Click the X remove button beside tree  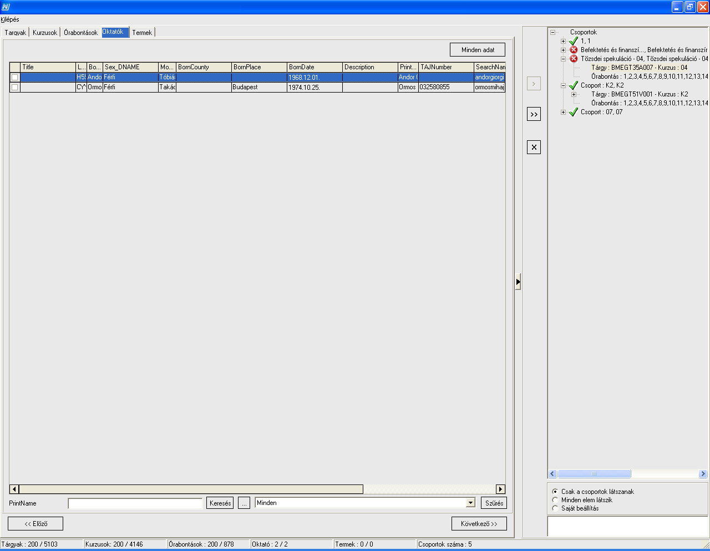(534, 147)
